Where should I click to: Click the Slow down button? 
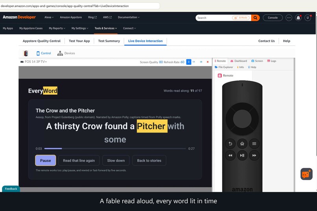[116, 161]
